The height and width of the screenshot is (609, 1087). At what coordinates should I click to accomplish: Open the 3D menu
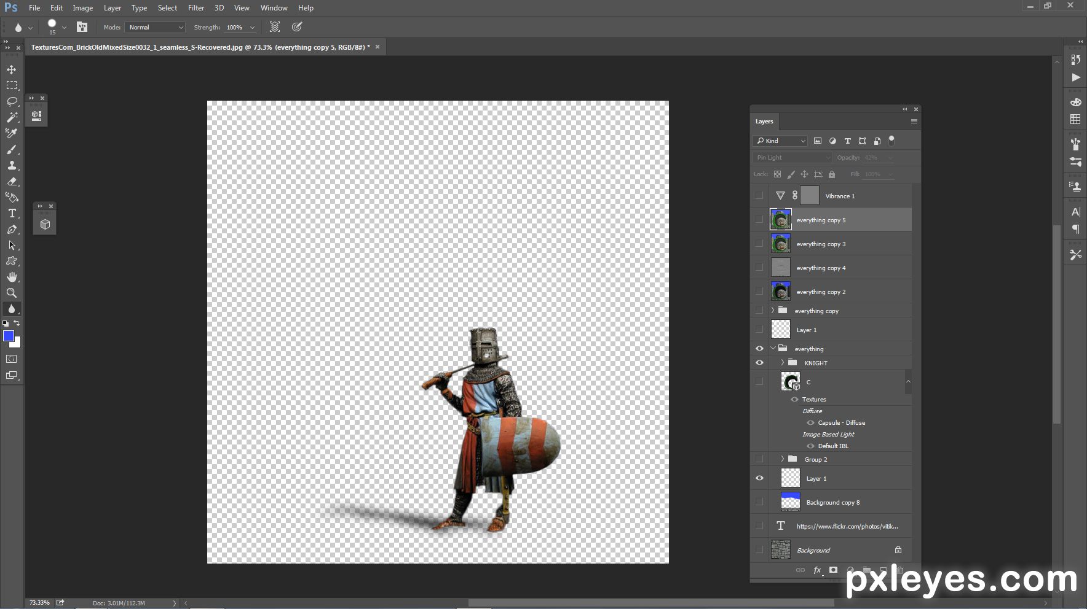point(219,8)
